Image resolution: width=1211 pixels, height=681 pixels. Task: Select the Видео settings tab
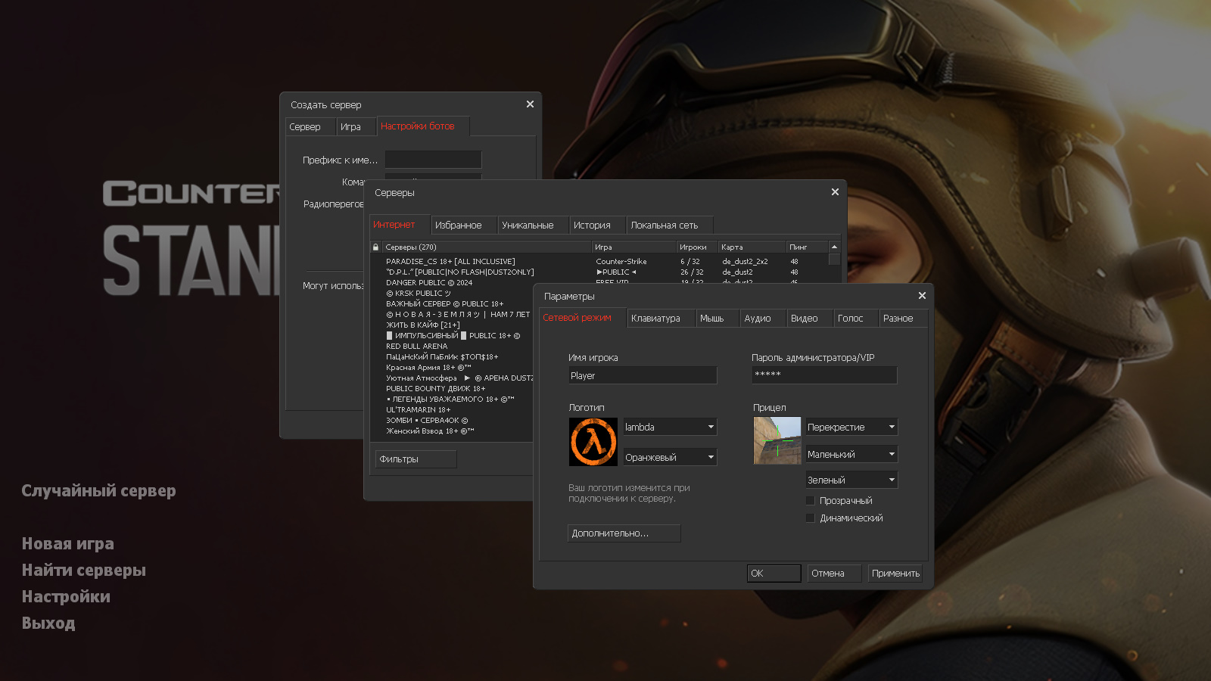coord(804,319)
